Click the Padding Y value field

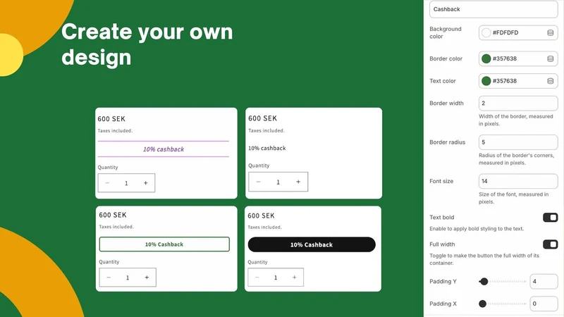[544, 281]
